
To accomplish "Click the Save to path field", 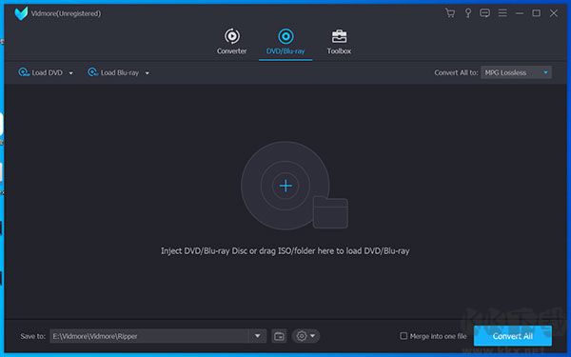I will tap(149, 336).
